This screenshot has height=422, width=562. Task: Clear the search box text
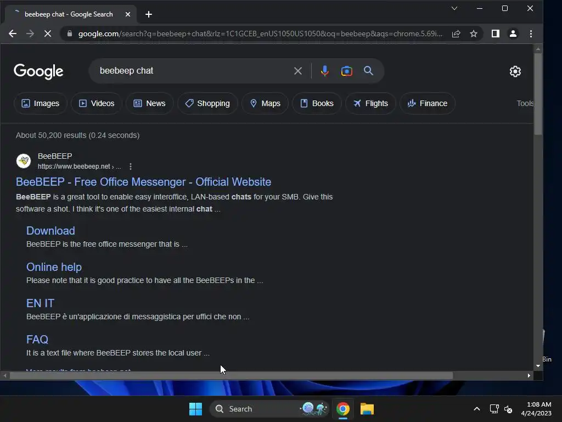[298, 71]
